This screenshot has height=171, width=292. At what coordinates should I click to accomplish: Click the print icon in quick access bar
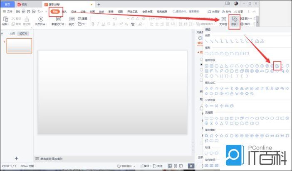(28, 12)
